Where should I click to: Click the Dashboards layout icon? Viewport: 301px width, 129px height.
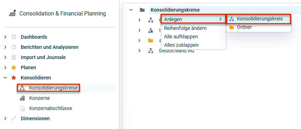click(x=14, y=37)
